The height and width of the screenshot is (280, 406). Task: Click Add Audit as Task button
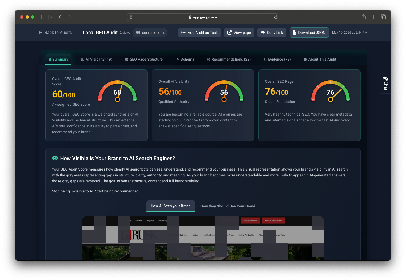200,33
